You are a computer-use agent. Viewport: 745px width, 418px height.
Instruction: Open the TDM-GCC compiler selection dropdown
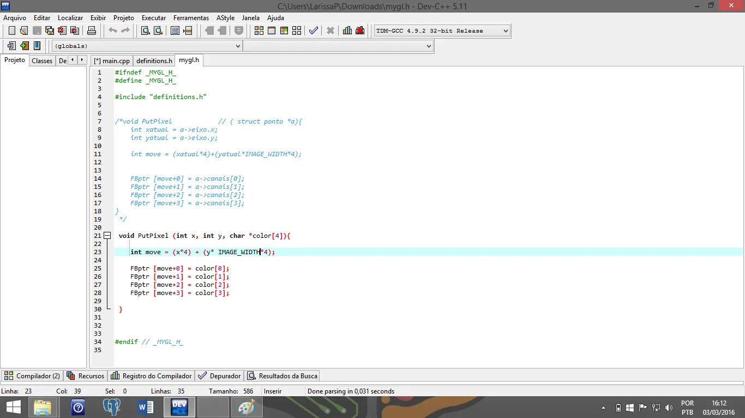coord(442,31)
